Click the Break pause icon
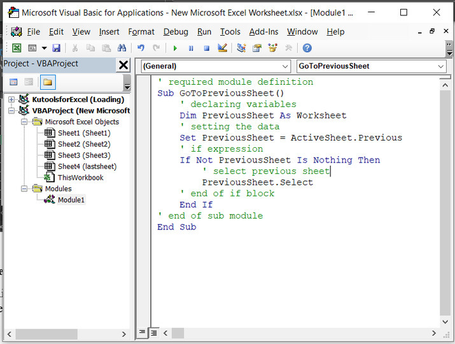Image resolution: width=455 pixels, height=344 pixels. [x=191, y=48]
